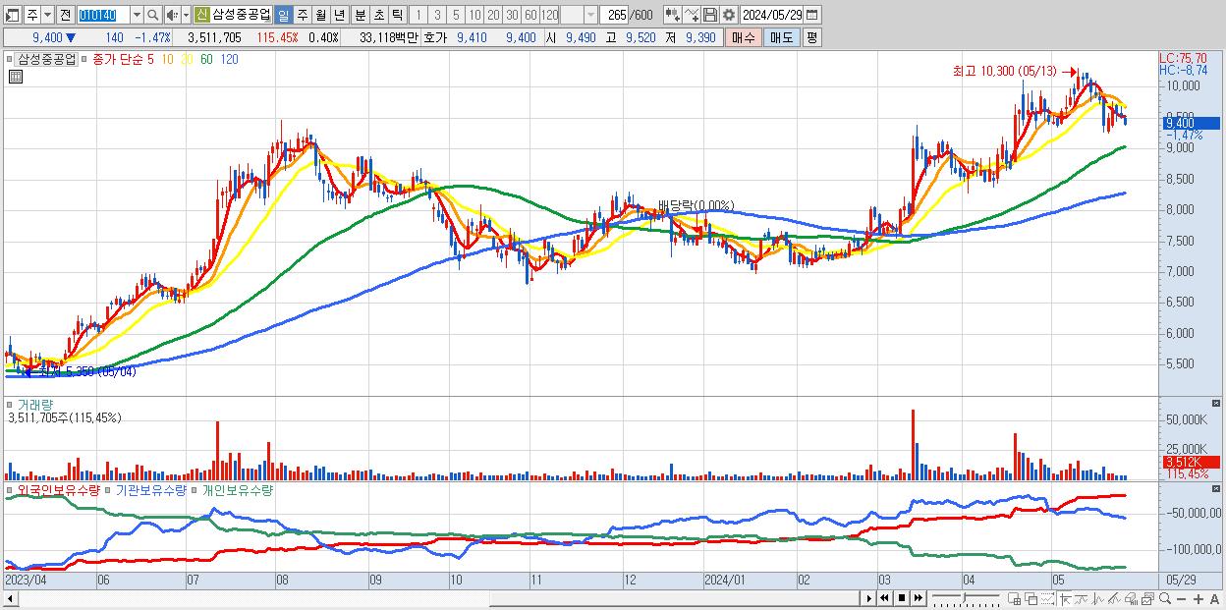The image size is (1226, 610).
Task: Select the 초 second period tab
Action: (379, 15)
